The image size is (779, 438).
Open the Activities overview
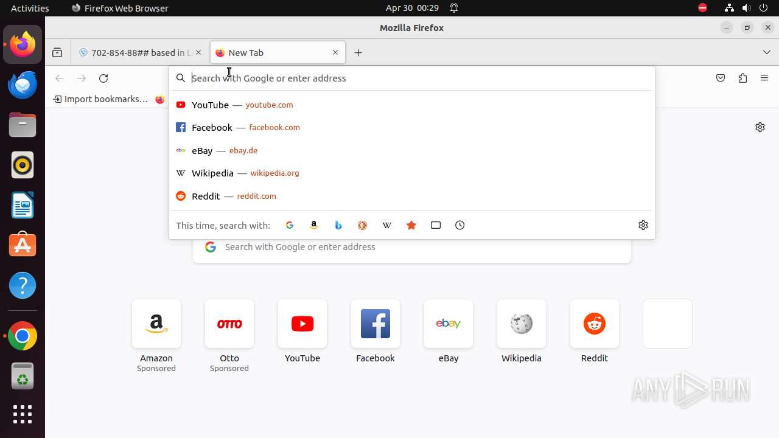click(x=30, y=8)
